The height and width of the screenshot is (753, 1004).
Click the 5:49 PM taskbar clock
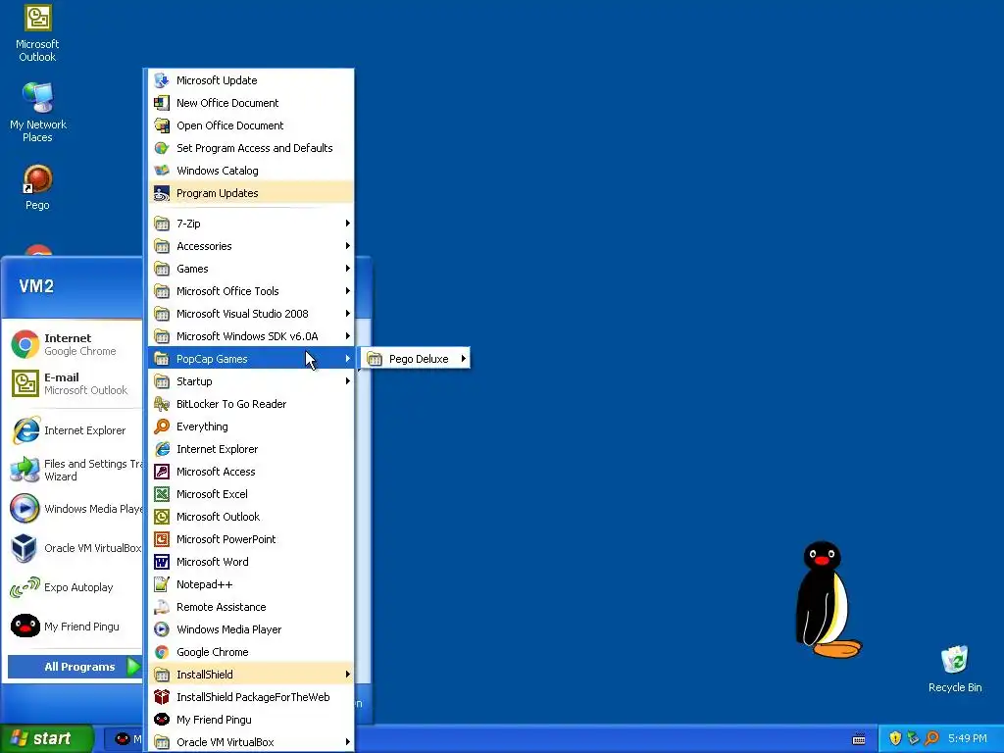click(x=968, y=738)
